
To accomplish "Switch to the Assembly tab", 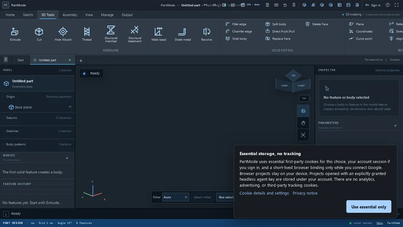I will pos(70,15).
